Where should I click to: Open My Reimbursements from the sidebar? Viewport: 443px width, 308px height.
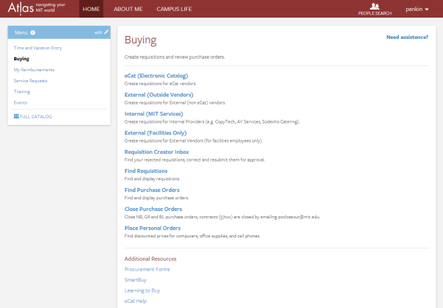(34, 70)
